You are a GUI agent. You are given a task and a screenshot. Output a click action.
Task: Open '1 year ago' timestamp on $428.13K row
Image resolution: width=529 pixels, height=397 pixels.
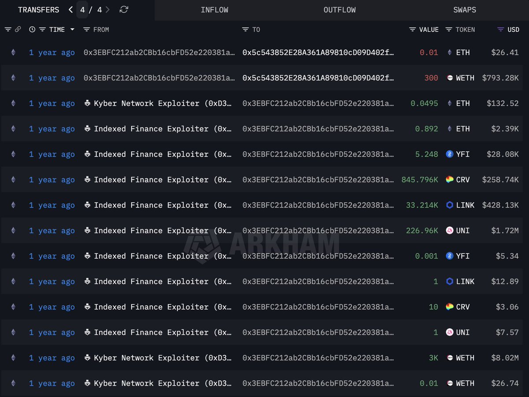52,205
